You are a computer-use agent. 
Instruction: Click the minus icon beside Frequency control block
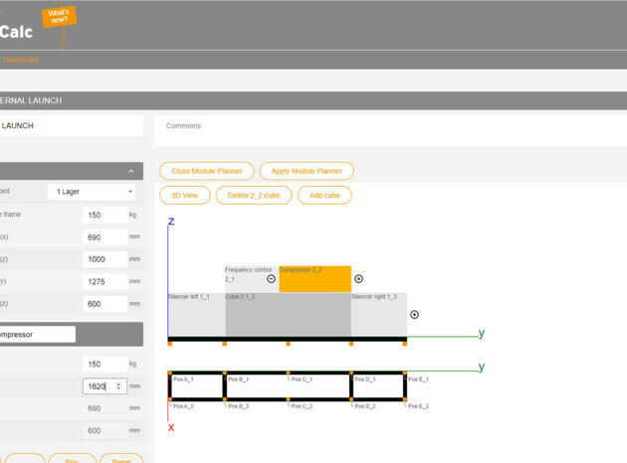pos(271,279)
